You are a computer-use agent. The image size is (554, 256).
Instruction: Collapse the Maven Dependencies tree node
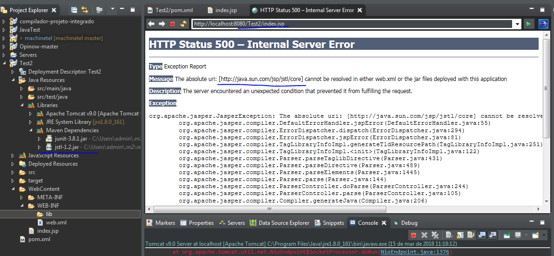coord(31,130)
